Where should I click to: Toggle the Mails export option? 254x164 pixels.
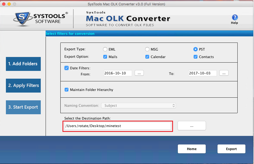(x=105, y=57)
